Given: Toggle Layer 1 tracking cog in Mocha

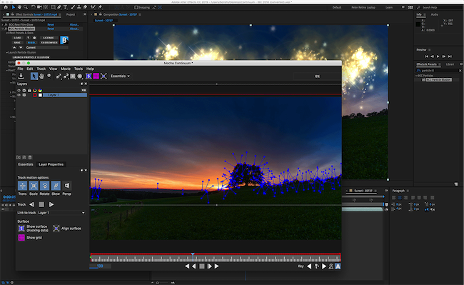Looking at the screenshot, I should coord(24,95).
